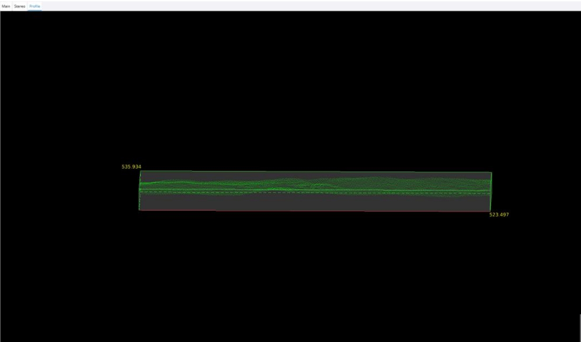Pick the dashed green line in the profile

point(315,192)
